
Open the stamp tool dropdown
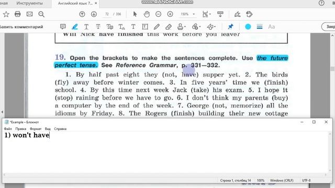[182, 27]
